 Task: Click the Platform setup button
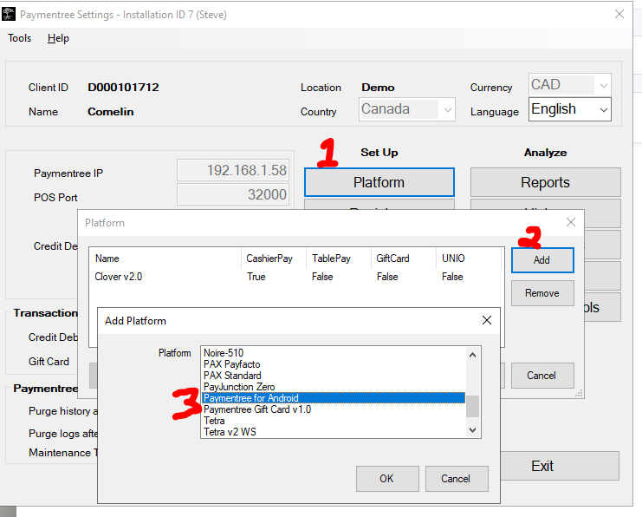[x=379, y=182]
